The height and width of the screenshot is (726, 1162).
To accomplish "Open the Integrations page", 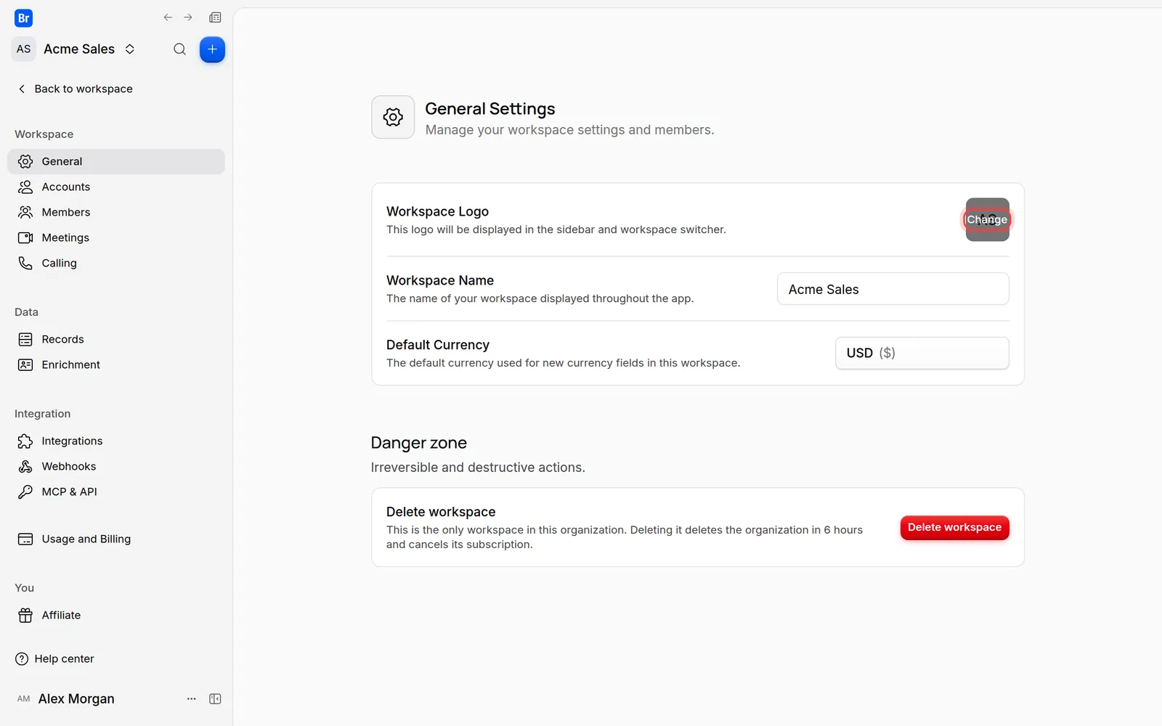I will [x=116, y=441].
